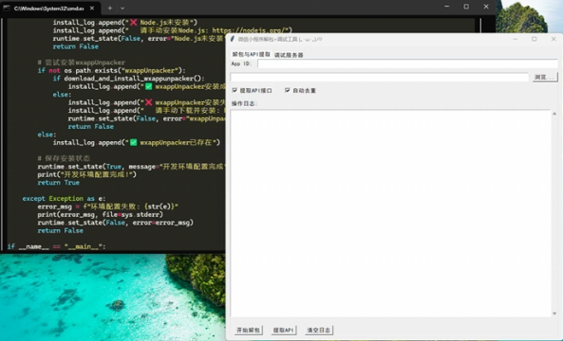
Task: Close the 微信小程序解包 tool window
Action: pos(554,39)
